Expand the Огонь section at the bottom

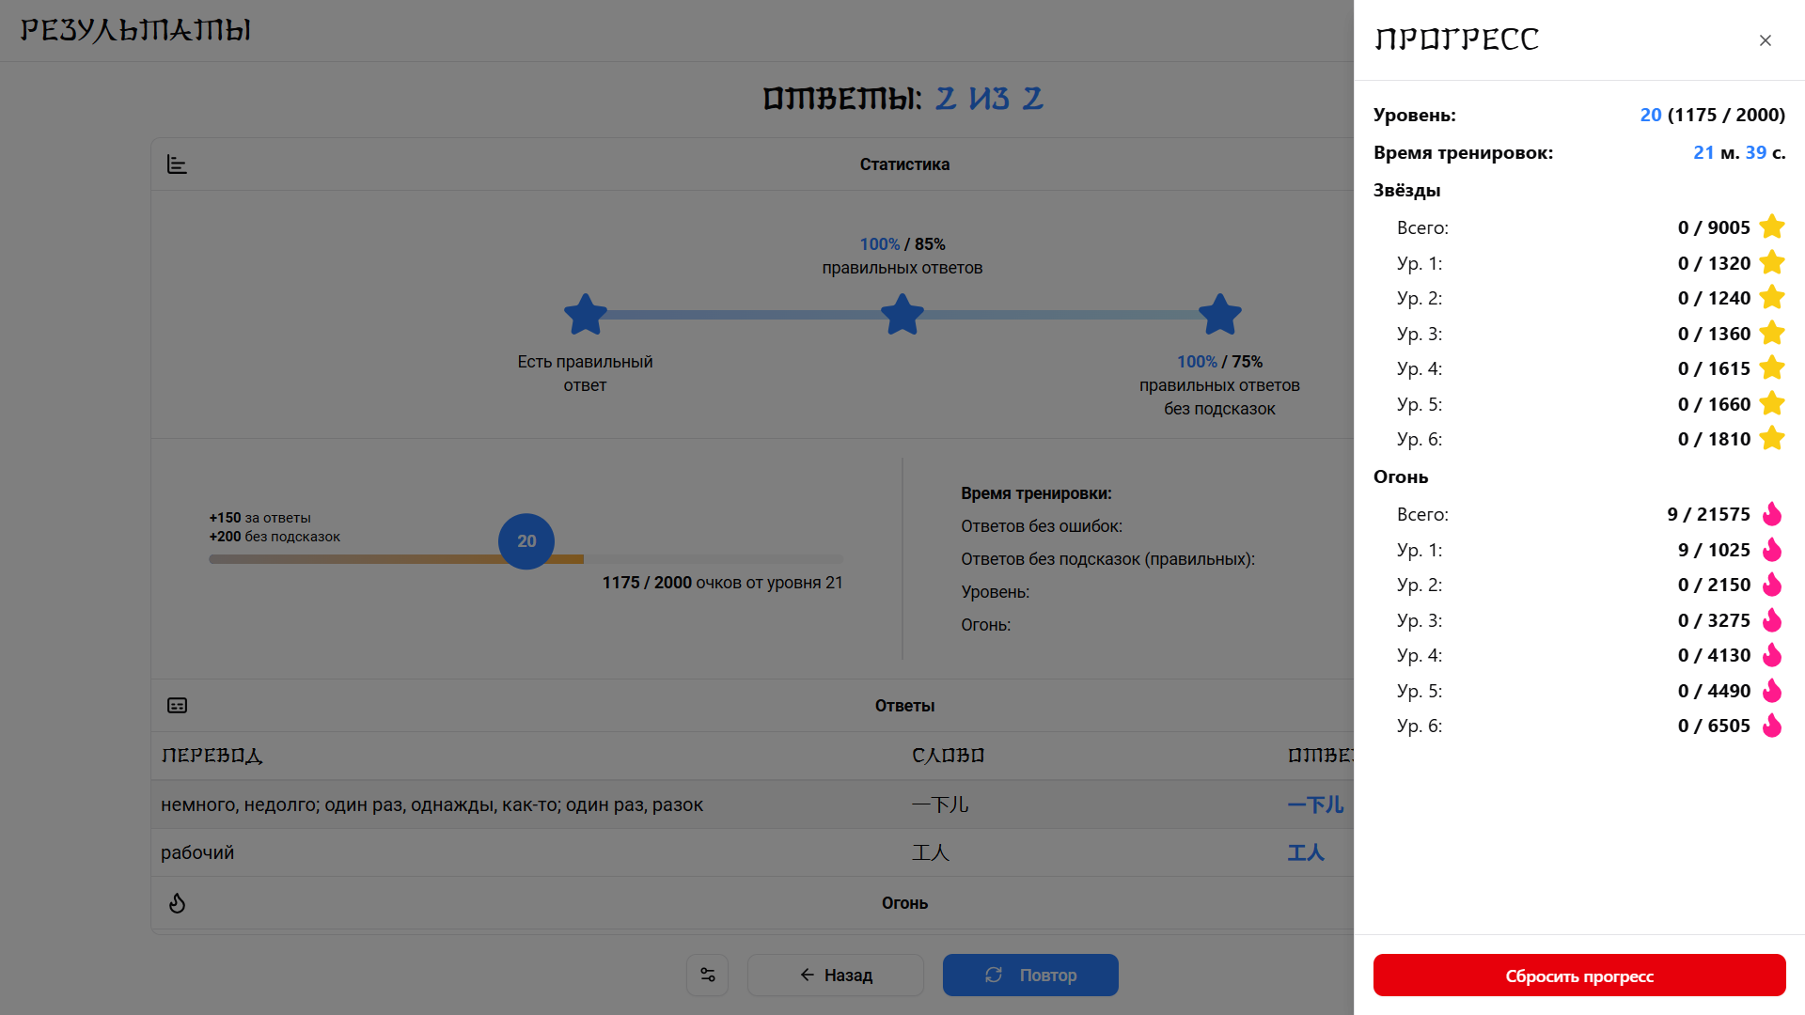(x=903, y=902)
